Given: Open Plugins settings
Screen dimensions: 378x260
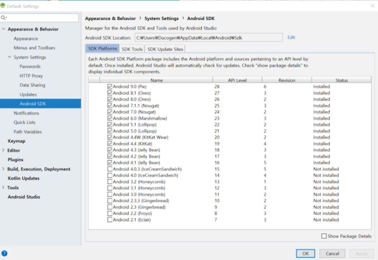Looking at the screenshot, I should click(16, 159).
